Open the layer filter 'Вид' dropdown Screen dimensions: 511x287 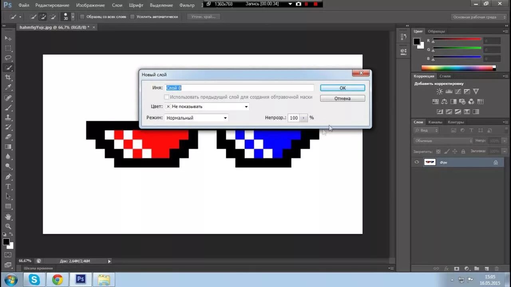click(x=426, y=130)
